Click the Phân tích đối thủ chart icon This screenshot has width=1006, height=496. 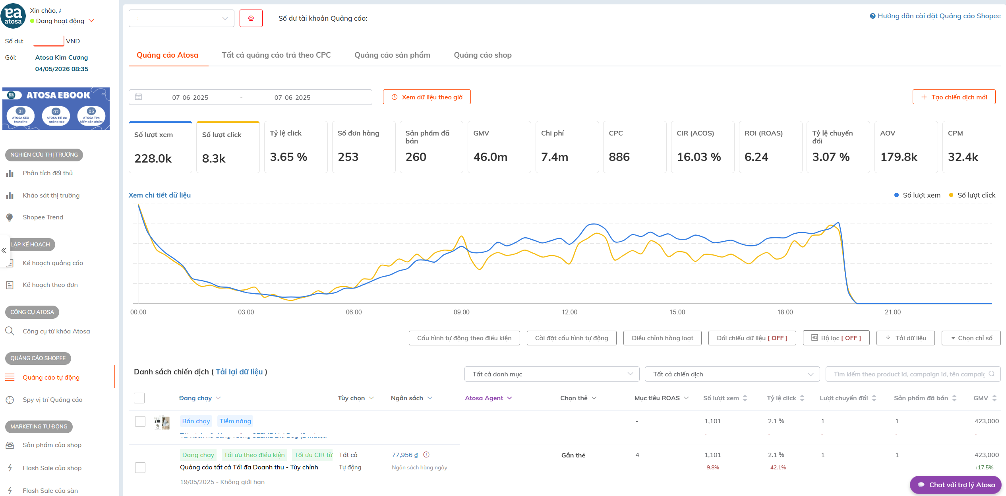click(x=10, y=173)
